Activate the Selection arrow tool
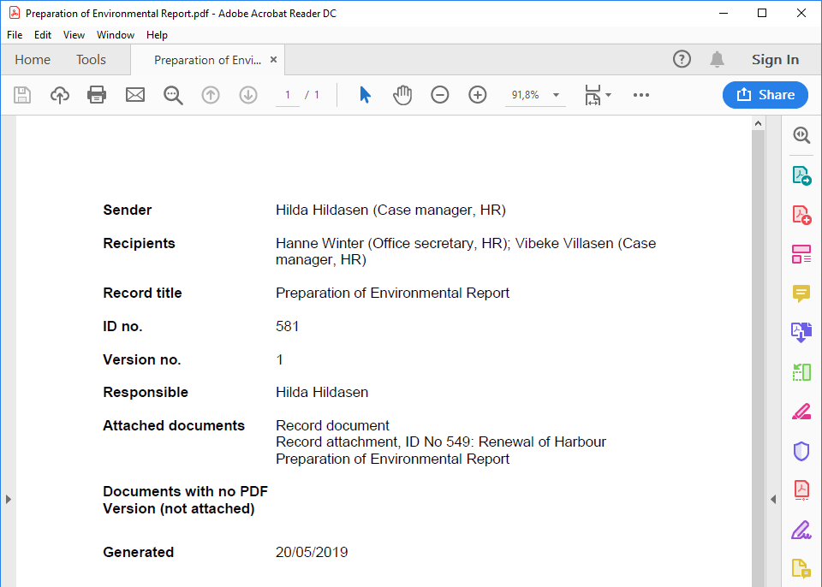This screenshot has width=822, height=587. click(x=365, y=95)
